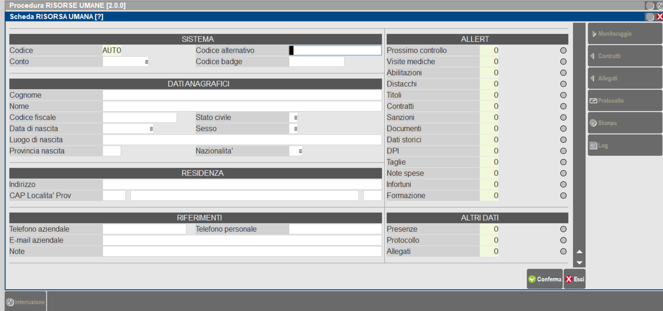Click the Interruzione button at bottom left
The image size is (663, 311).
[26, 302]
